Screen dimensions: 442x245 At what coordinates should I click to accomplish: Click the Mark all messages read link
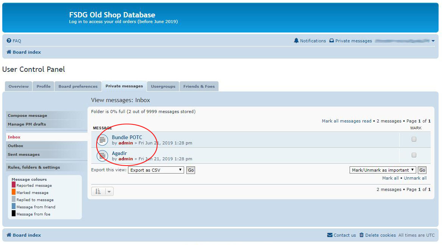346,121
